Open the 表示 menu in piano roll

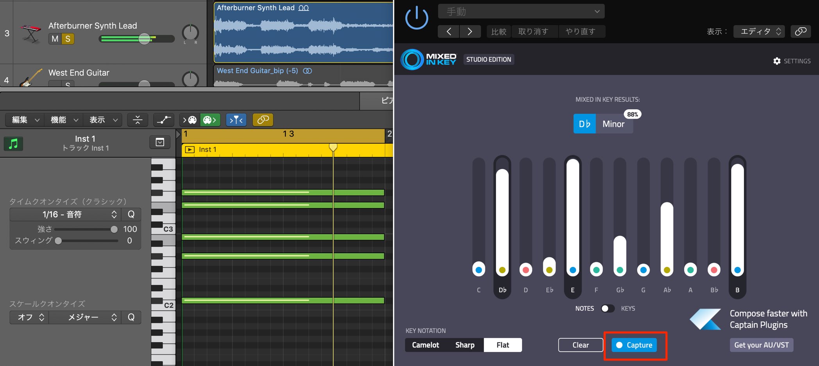103,120
